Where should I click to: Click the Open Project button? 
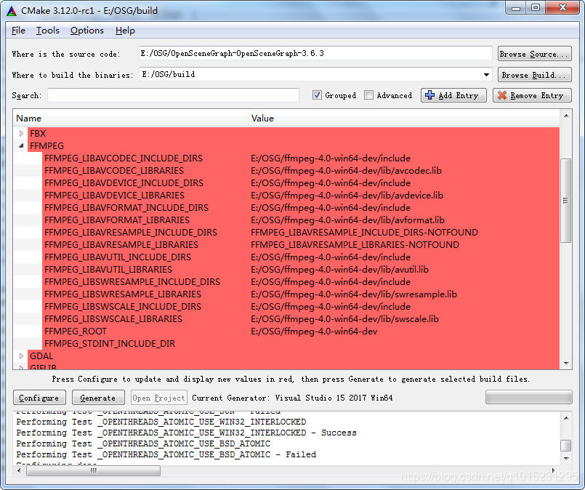coord(158,398)
